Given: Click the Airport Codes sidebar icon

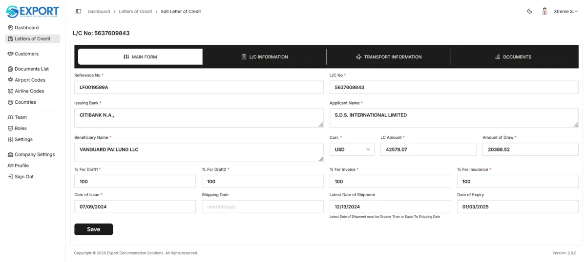Looking at the screenshot, I should point(10,80).
